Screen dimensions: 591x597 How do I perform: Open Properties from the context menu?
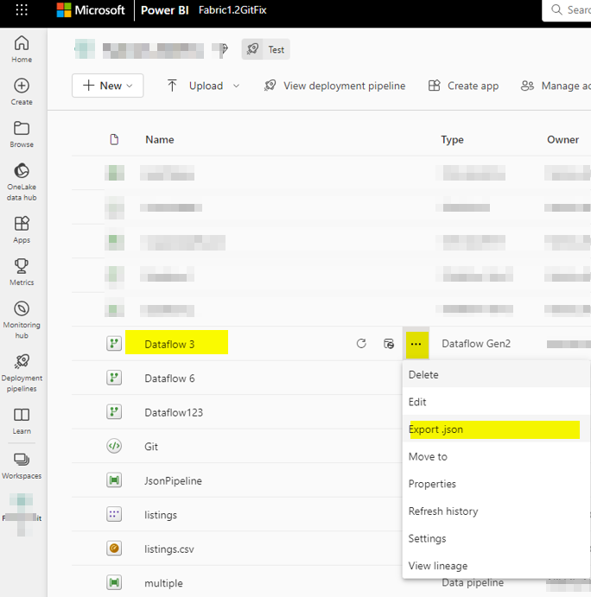pos(496,484)
